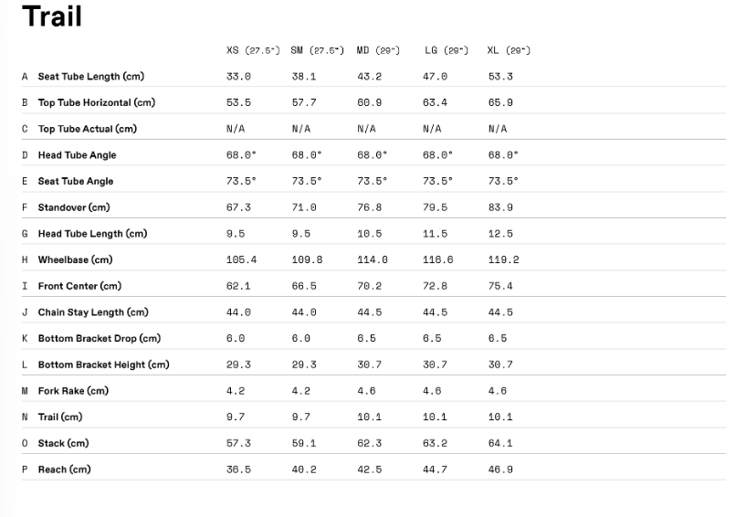This screenshot has width=746, height=517.
Task: Click the Trail heading at top
Action: [x=52, y=16]
